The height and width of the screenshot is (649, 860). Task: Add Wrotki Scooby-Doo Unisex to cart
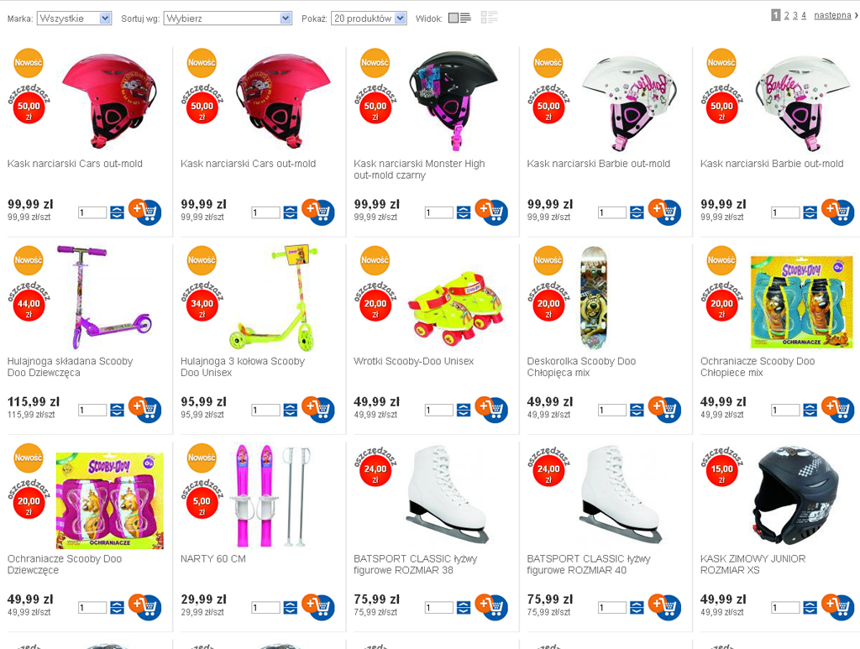pyautogui.click(x=491, y=409)
